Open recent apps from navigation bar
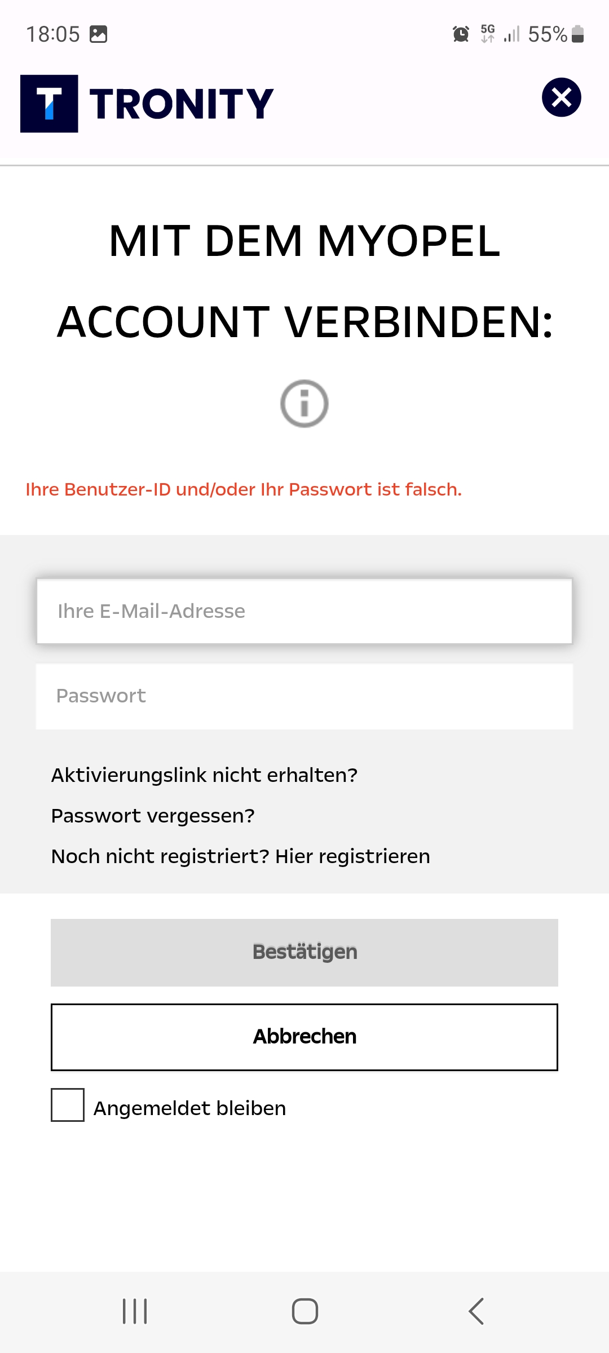 tap(135, 1311)
